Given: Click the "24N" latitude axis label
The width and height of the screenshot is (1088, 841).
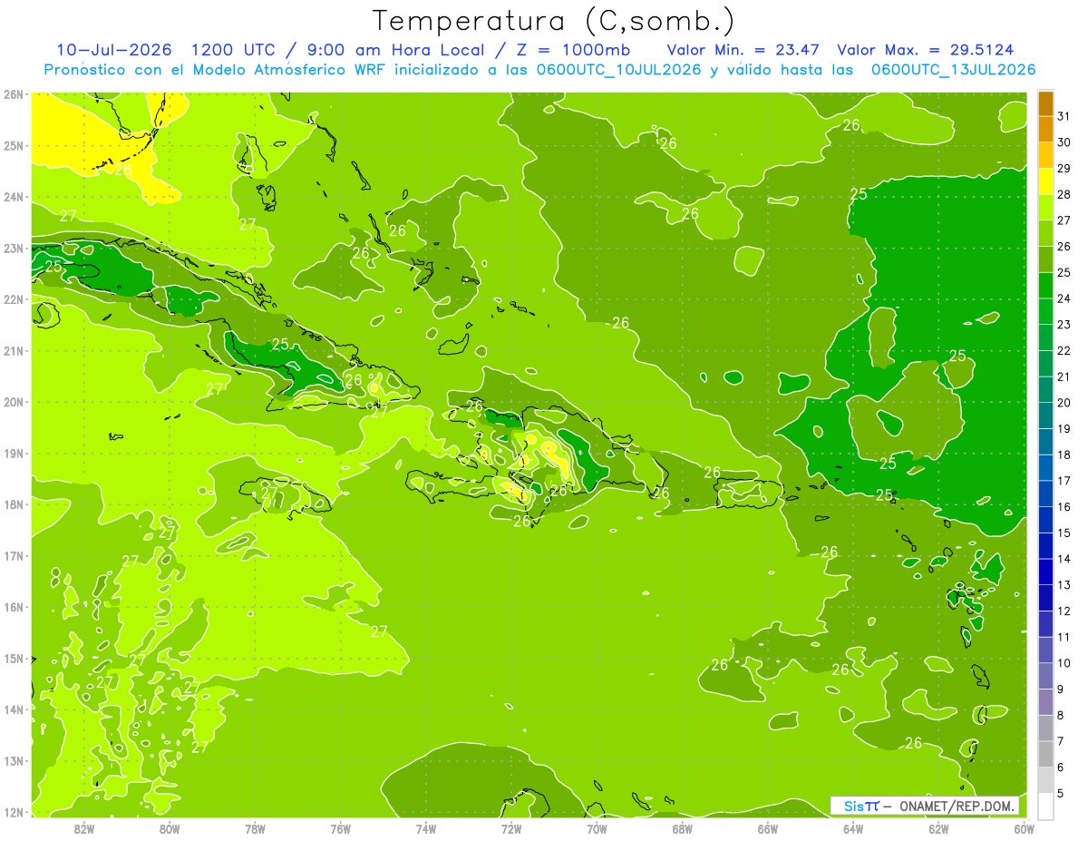Looking at the screenshot, I should click(x=14, y=197).
